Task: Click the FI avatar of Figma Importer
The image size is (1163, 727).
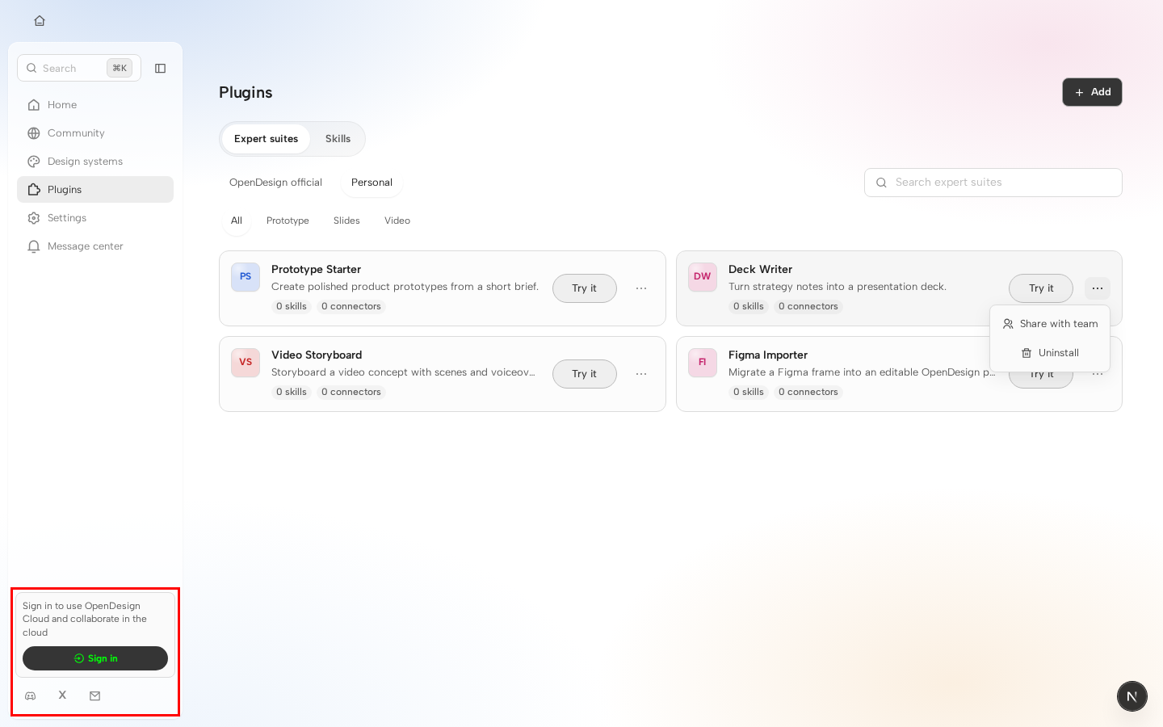Action: click(x=703, y=363)
